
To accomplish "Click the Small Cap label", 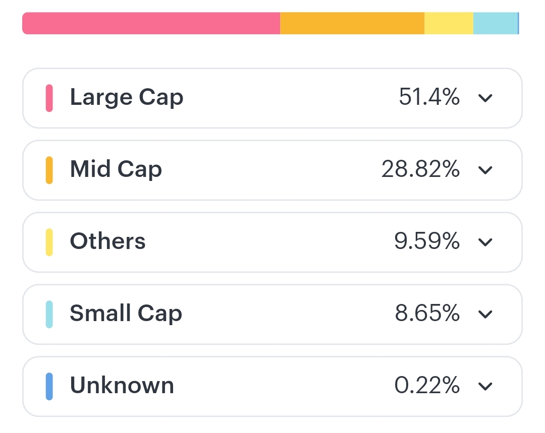I will click(x=126, y=313).
